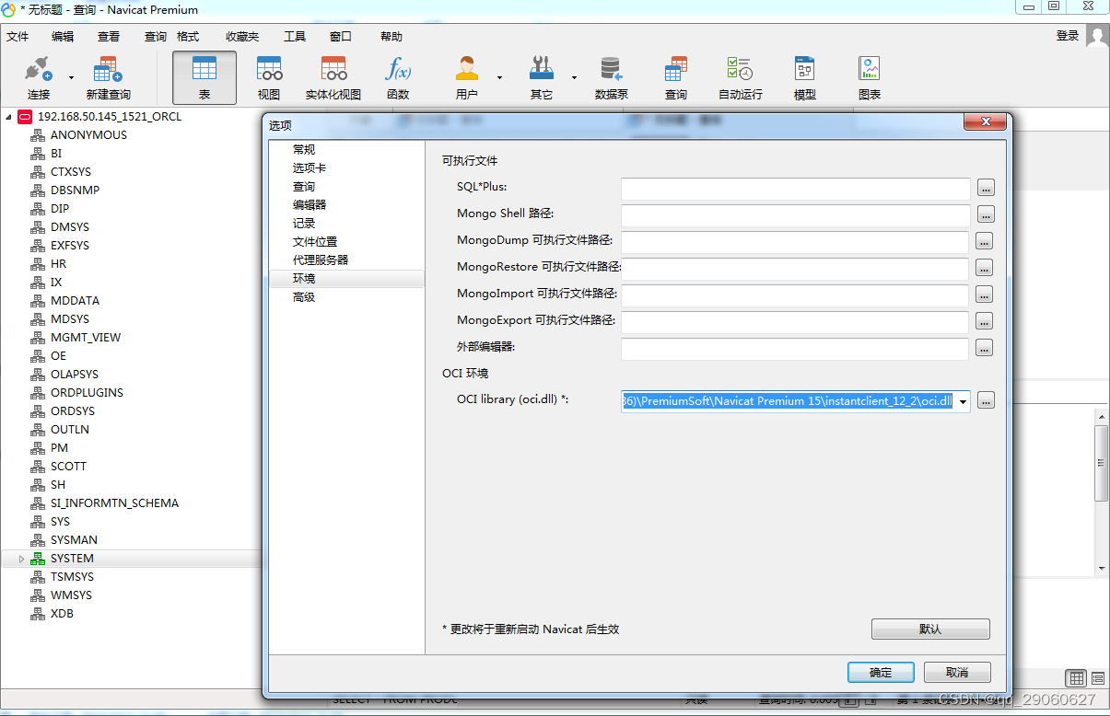
Task: Expand the 连接 toolbar dropdown arrow
Action: click(x=70, y=77)
